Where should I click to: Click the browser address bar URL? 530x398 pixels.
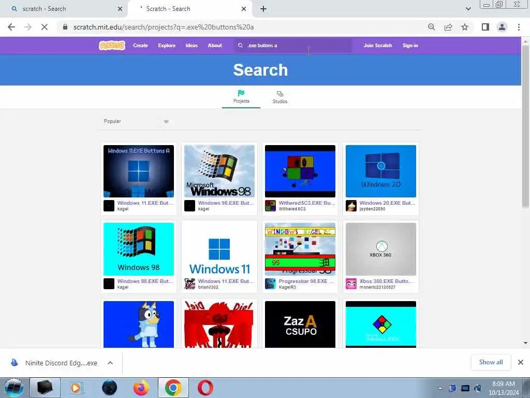(164, 27)
